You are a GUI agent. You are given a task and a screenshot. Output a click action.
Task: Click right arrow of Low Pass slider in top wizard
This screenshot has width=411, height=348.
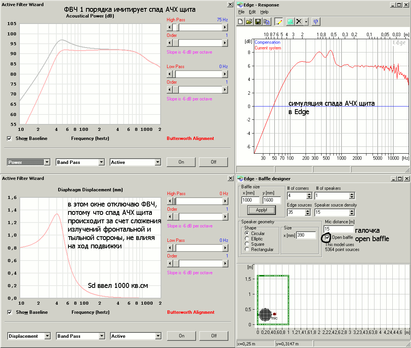coord(225,74)
